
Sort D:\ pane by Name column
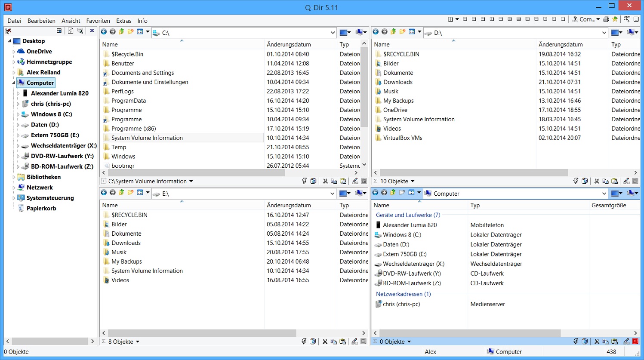click(453, 44)
